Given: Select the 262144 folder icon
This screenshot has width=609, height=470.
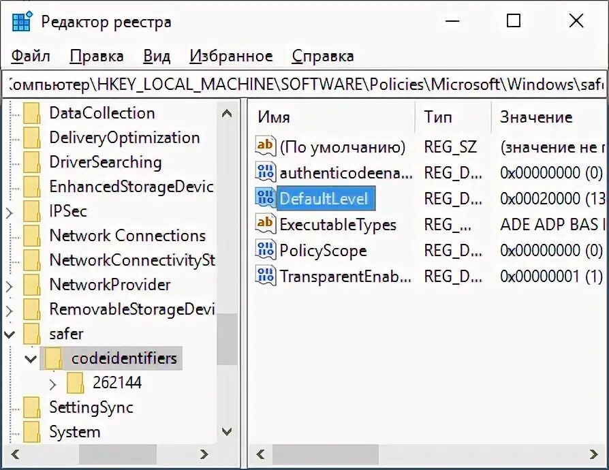Looking at the screenshot, I should click(x=76, y=383).
